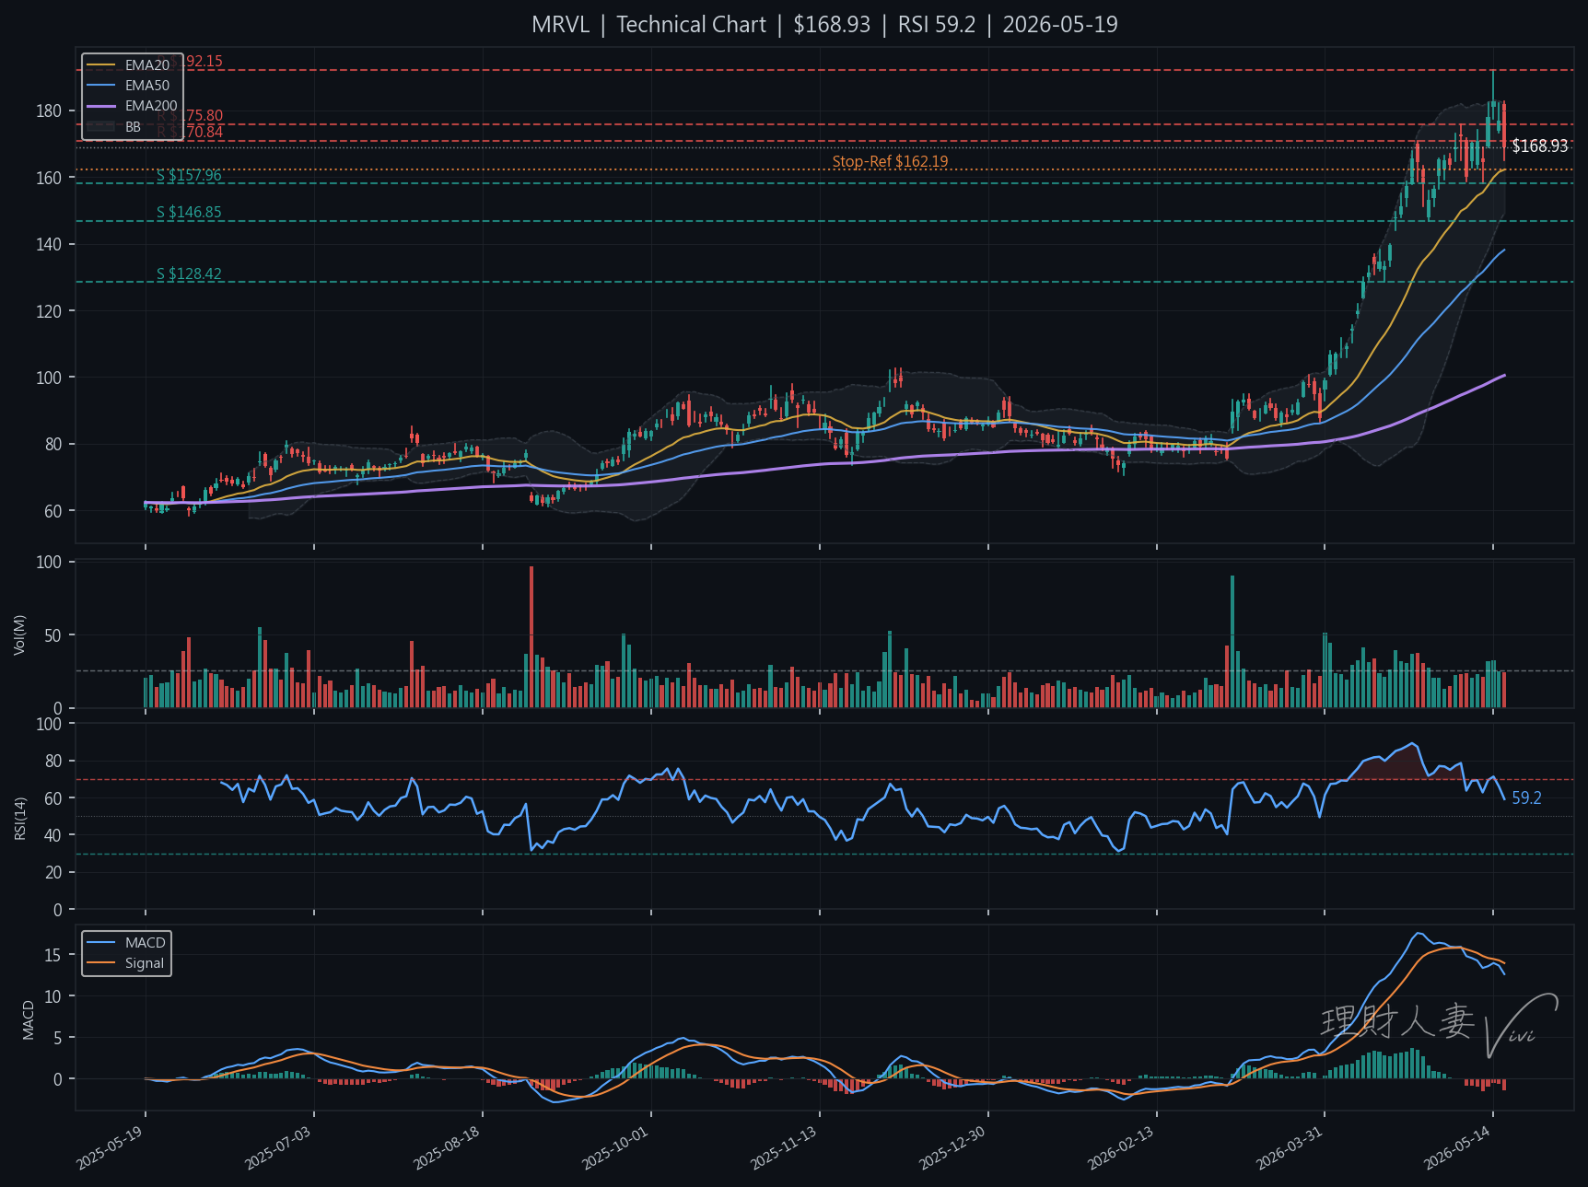Viewport: 1588px width, 1187px height.
Task: Click the blue 59.2 value beside RSI line
Action: [x=1526, y=798]
